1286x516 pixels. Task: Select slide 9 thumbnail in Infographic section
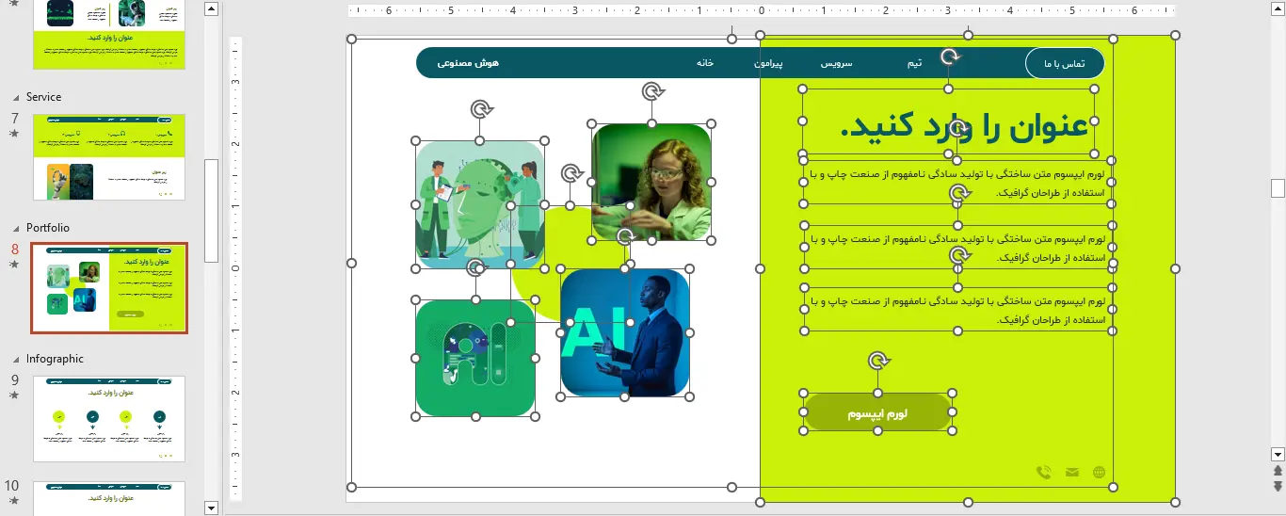coord(109,419)
